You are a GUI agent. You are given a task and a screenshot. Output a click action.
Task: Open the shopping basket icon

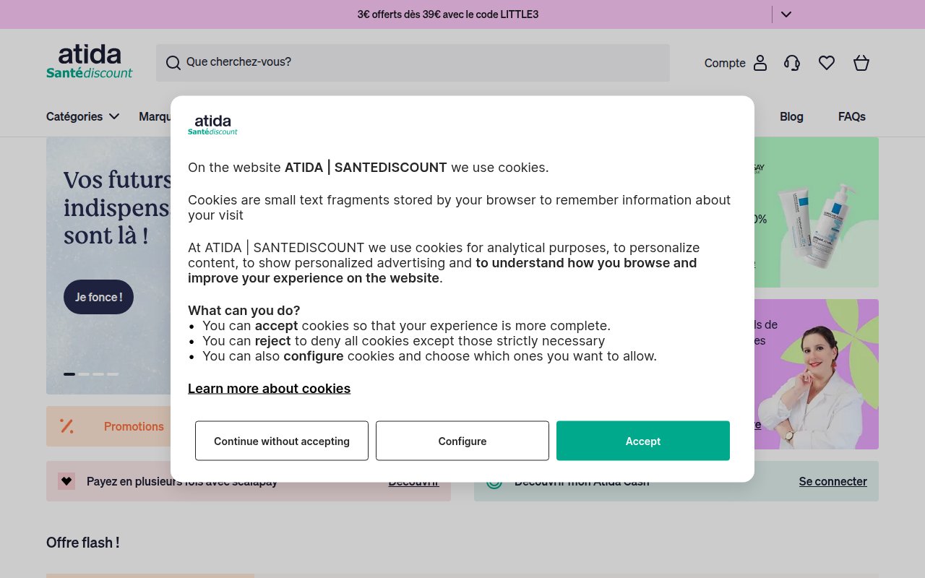[861, 63]
